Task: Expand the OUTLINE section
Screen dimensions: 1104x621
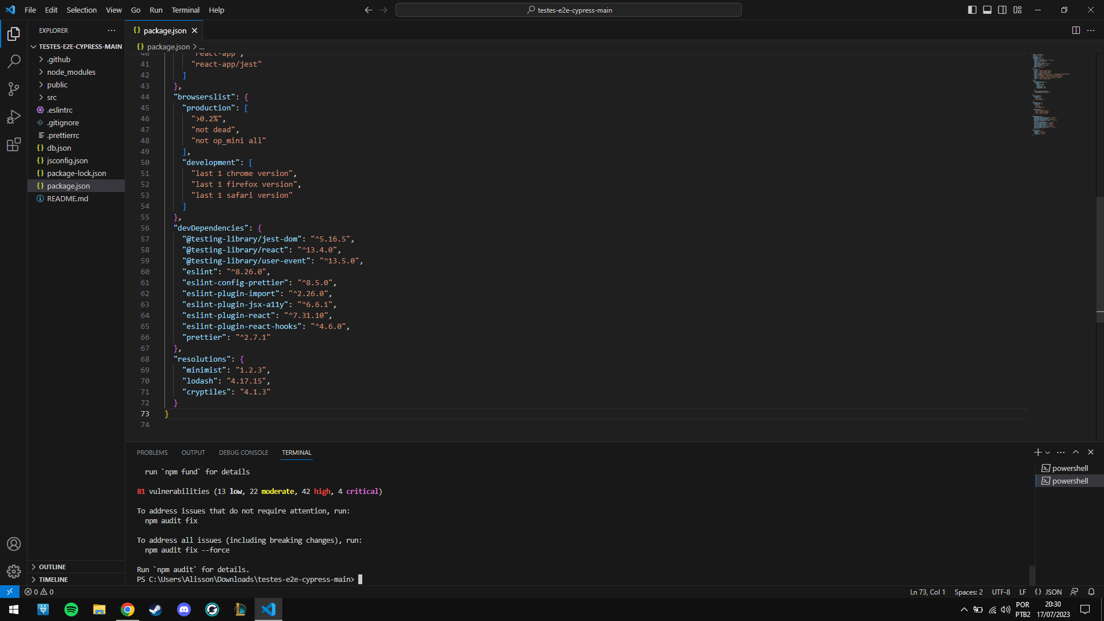Action: pos(76,567)
